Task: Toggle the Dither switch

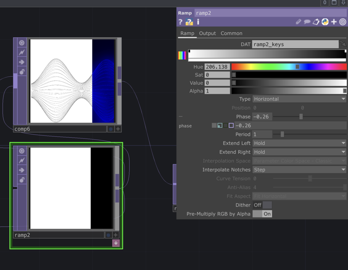Action: click(x=262, y=205)
